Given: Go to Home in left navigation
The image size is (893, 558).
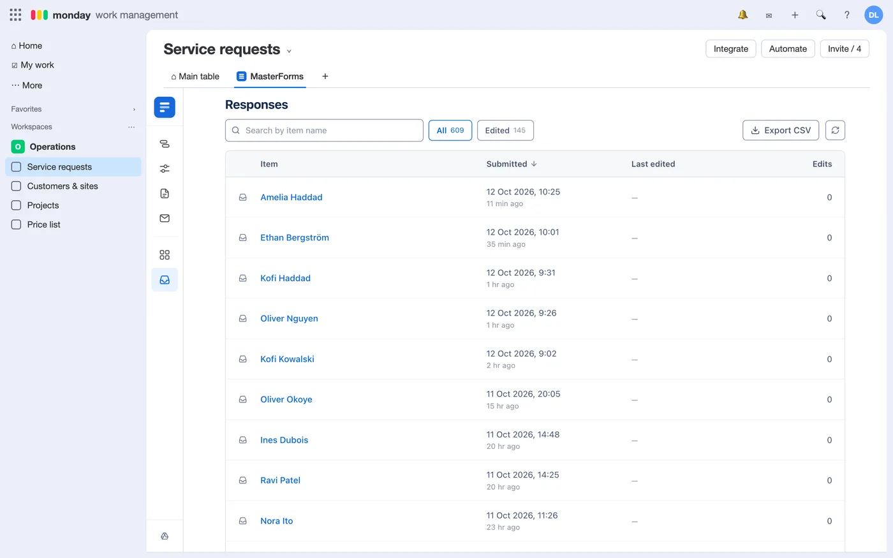Looking at the screenshot, I should tap(27, 46).
